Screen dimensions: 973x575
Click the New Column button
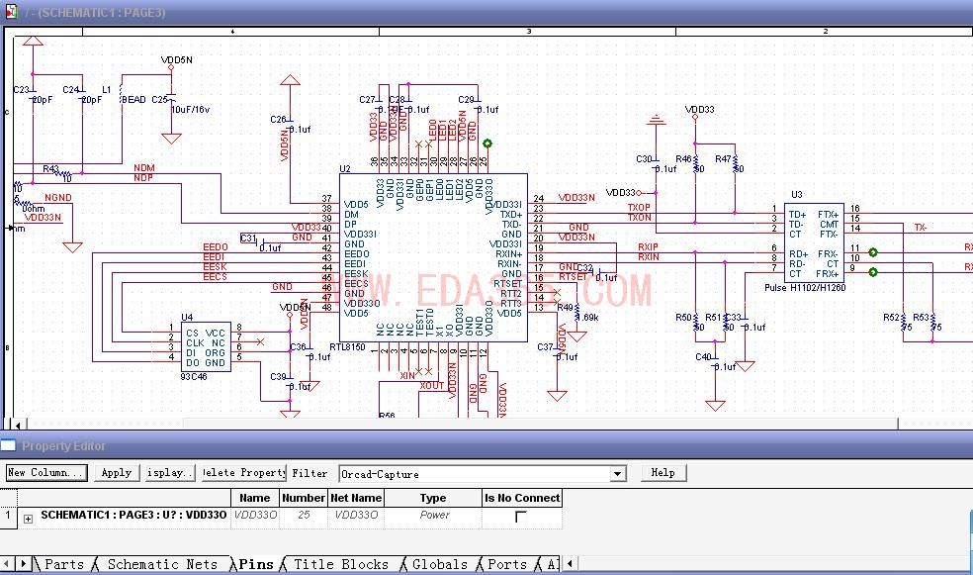[x=46, y=472]
